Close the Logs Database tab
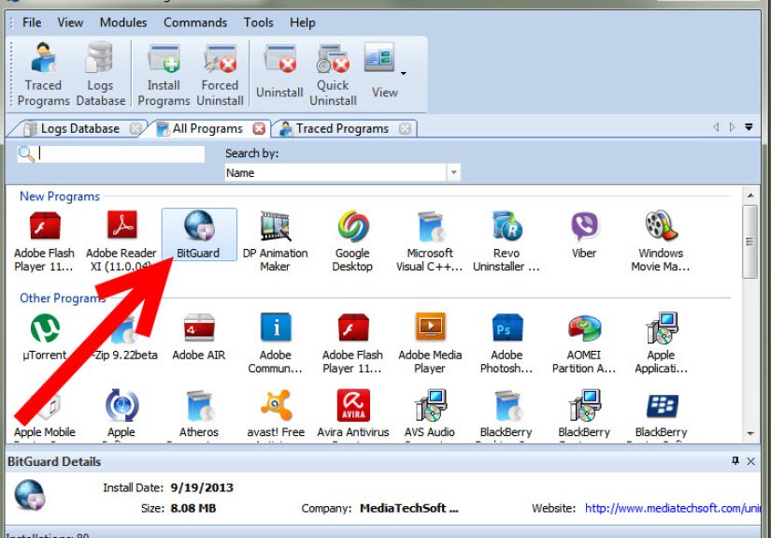The height and width of the screenshot is (538, 771). pos(136,129)
